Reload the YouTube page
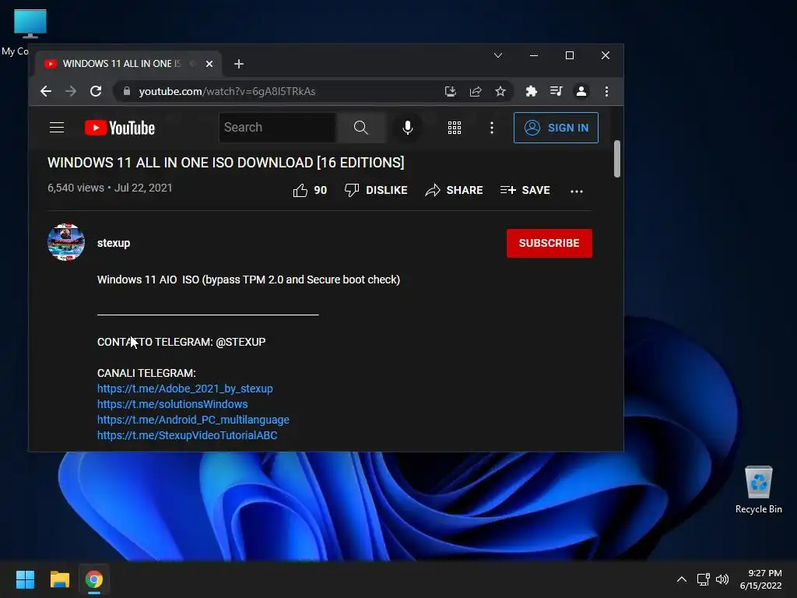This screenshot has height=598, width=797. click(x=96, y=91)
